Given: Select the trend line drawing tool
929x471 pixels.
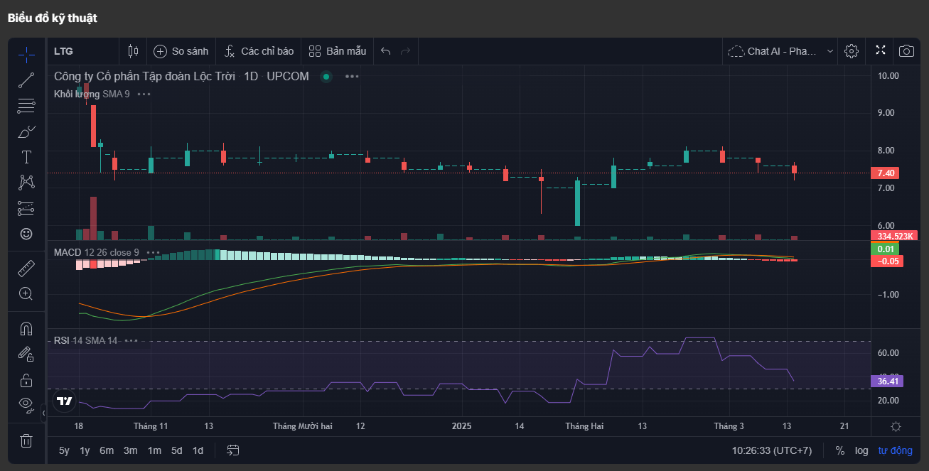Looking at the screenshot, I should coord(26,80).
